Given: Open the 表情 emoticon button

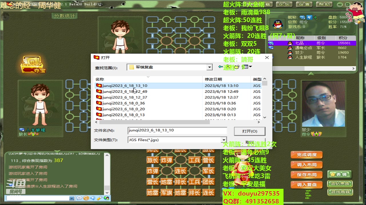Looking at the screenshot, I should (x=339, y=175).
